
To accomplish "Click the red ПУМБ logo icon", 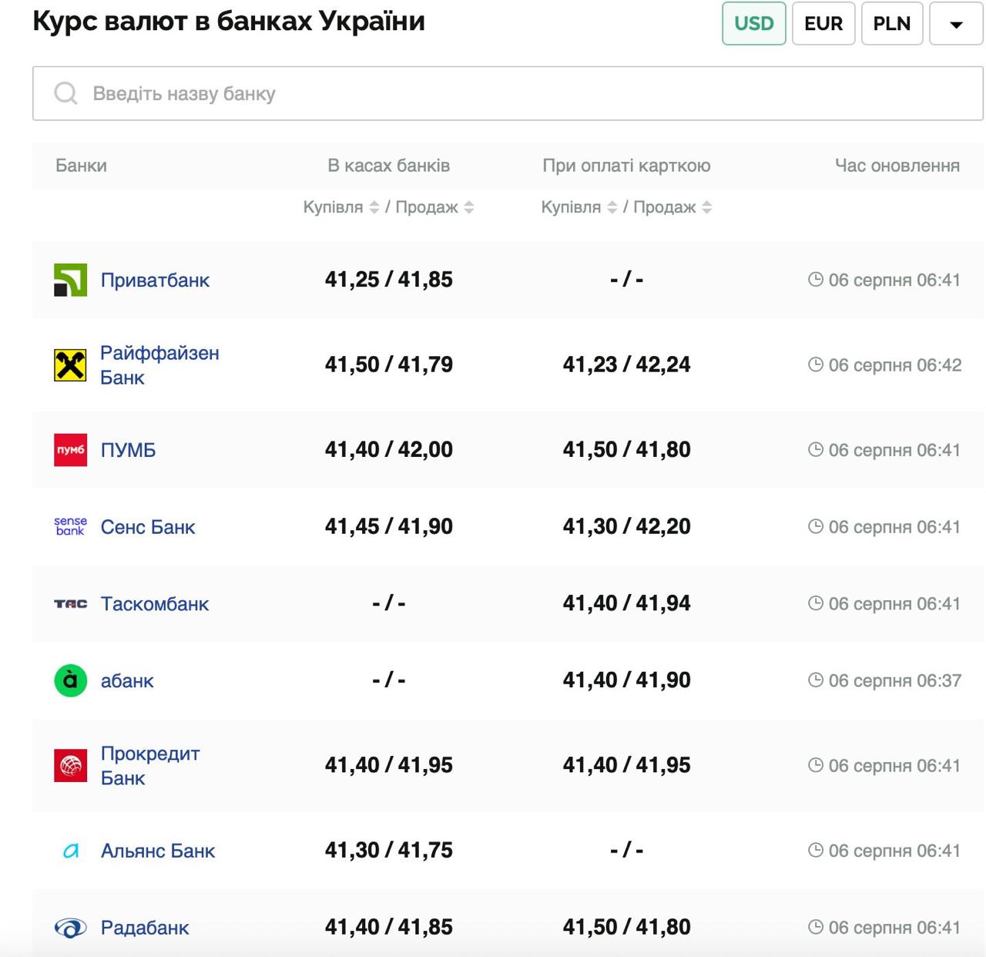I will tap(70, 450).
